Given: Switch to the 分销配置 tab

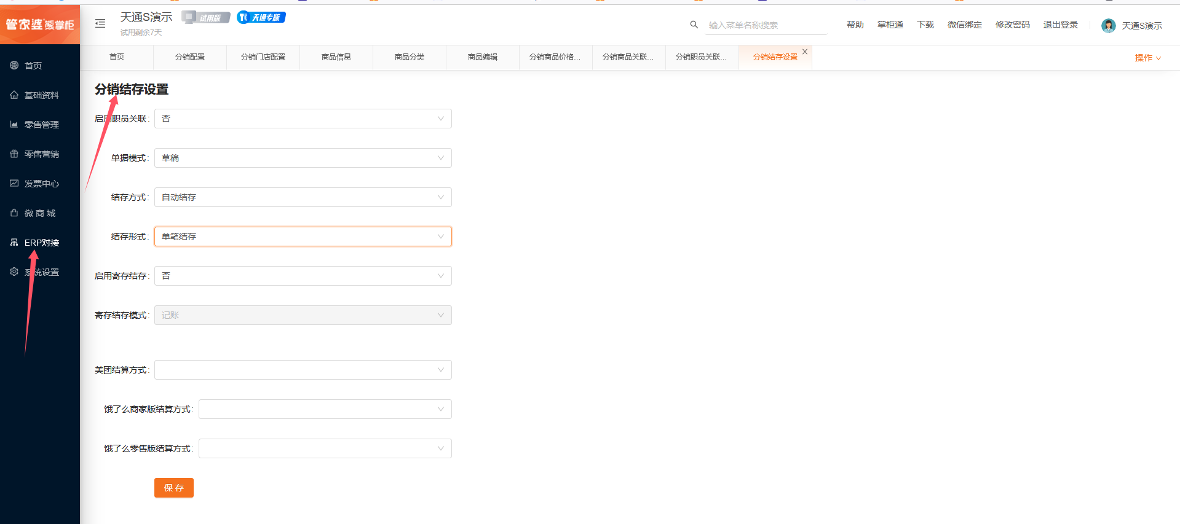Looking at the screenshot, I should [x=190, y=57].
